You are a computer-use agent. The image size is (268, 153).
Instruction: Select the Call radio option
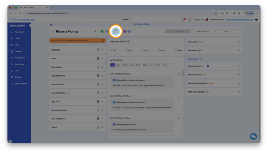point(111,50)
